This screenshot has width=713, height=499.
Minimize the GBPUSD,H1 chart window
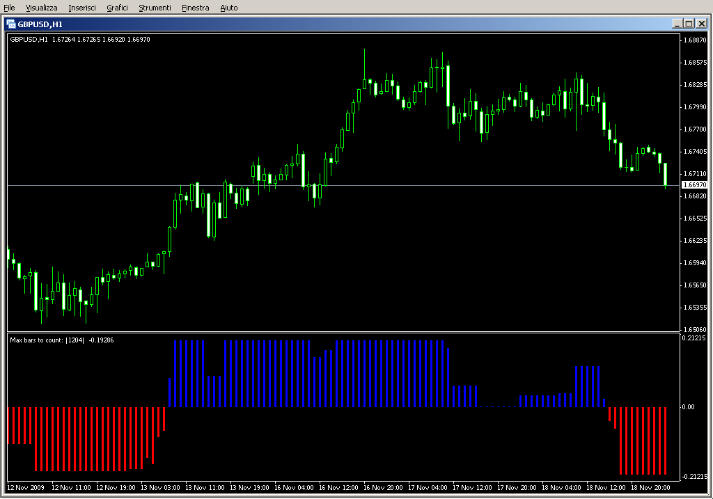tap(677, 24)
